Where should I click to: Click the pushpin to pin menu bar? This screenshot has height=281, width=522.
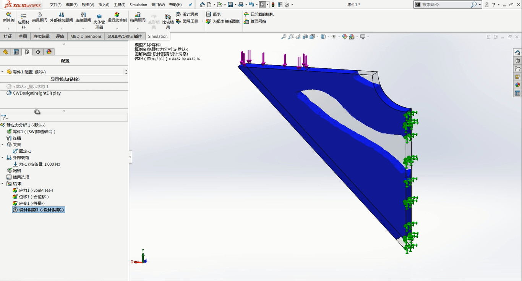coord(191,5)
